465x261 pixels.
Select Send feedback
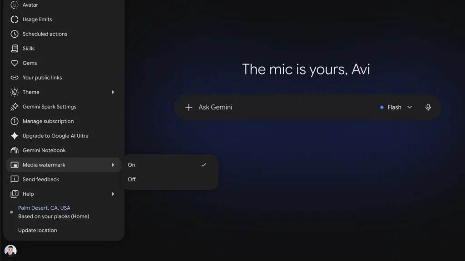coord(64,179)
